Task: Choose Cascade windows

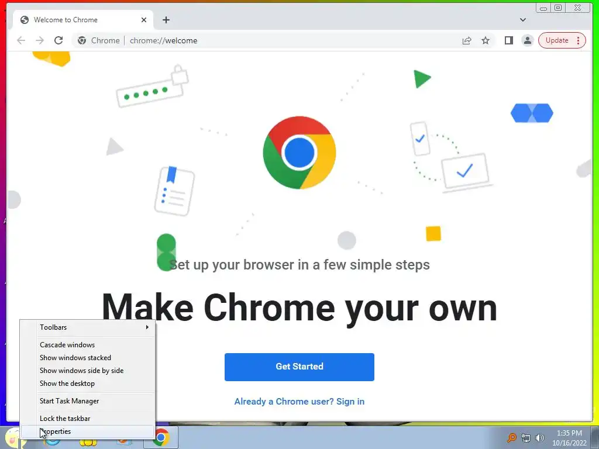Action: click(88, 345)
